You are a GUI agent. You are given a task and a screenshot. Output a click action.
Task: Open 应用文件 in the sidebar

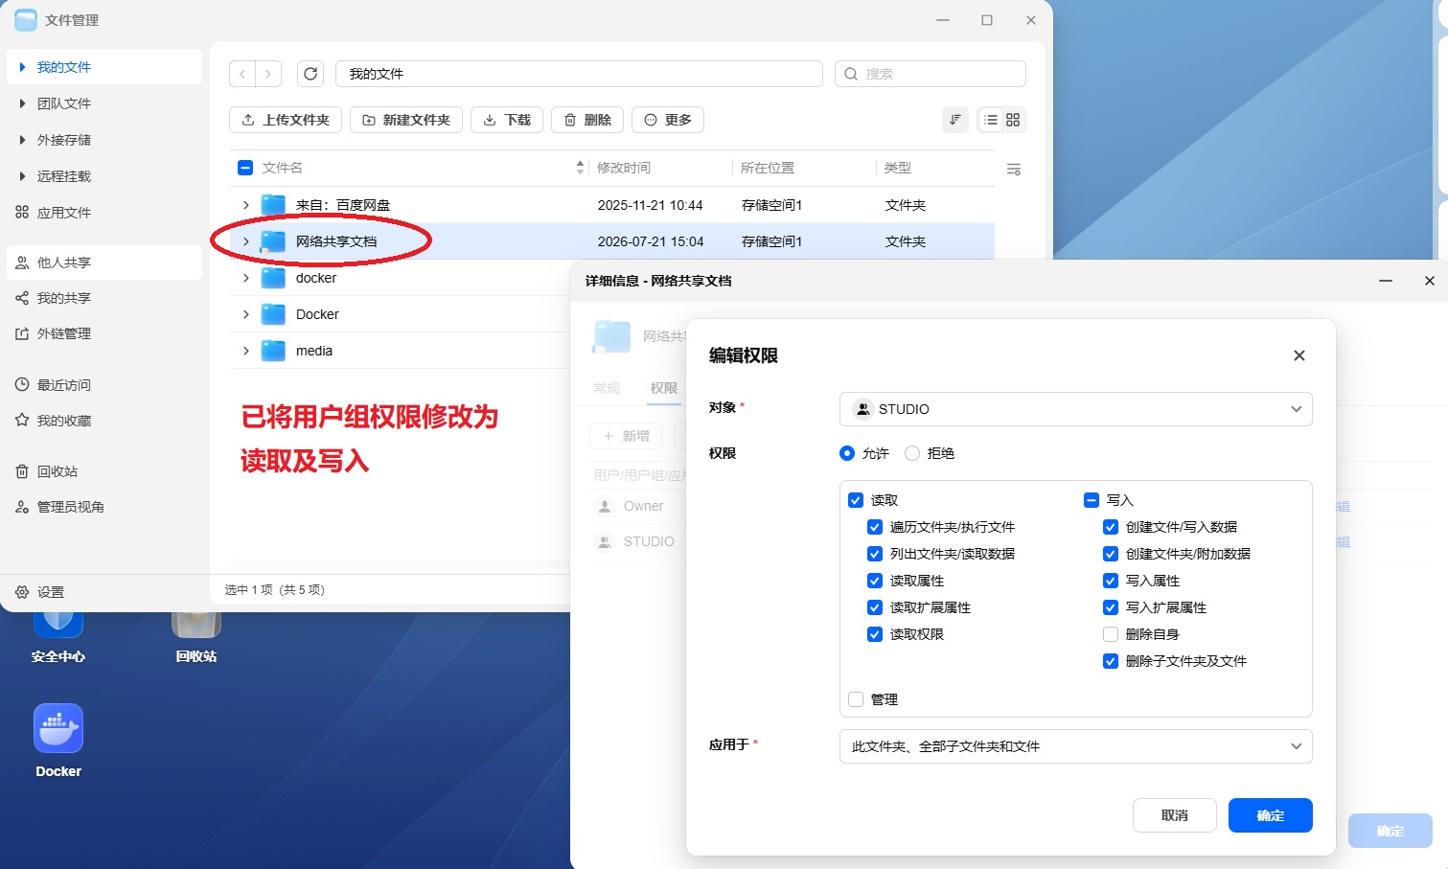click(64, 213)
